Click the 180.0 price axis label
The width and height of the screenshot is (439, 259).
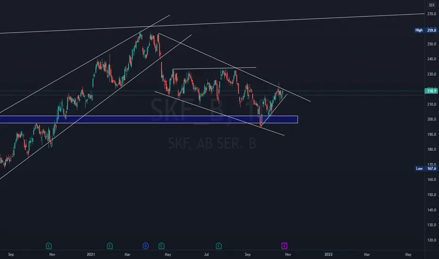pyautogui.click(x=431, y=150)
